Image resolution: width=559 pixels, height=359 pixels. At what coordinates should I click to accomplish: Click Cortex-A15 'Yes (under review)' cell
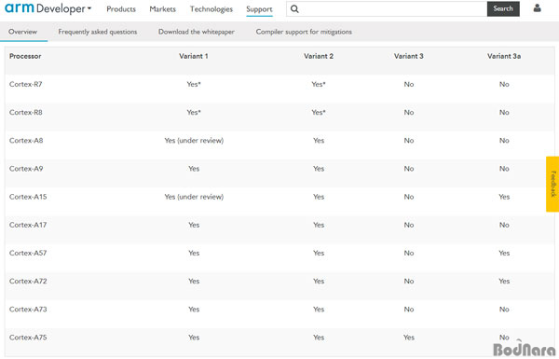[194, 197]
